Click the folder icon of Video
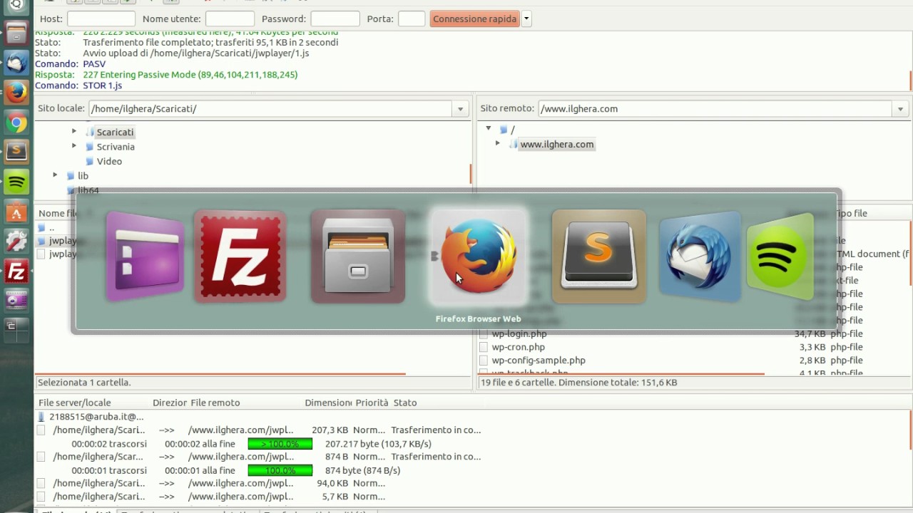913x513 pixels. click(x=89, y=161)
